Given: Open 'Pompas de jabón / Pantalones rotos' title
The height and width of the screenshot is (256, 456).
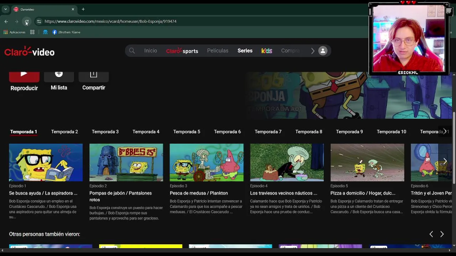Looking at the screenshot, I should [x=120, y=196].
